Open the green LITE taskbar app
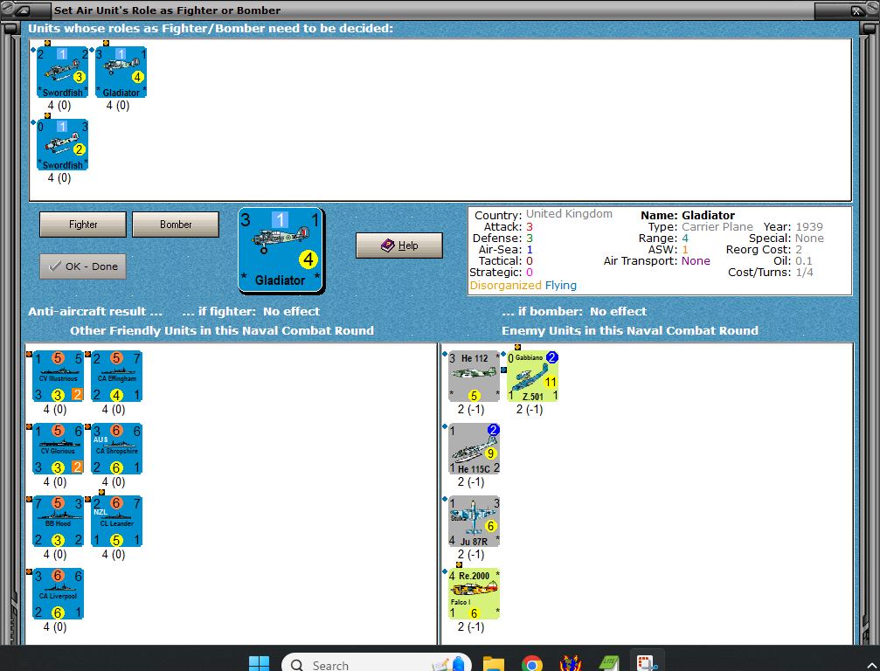Image resolution: width=880 pixels, height=671 pixels. pyautogui.click(x=608, y=664)
